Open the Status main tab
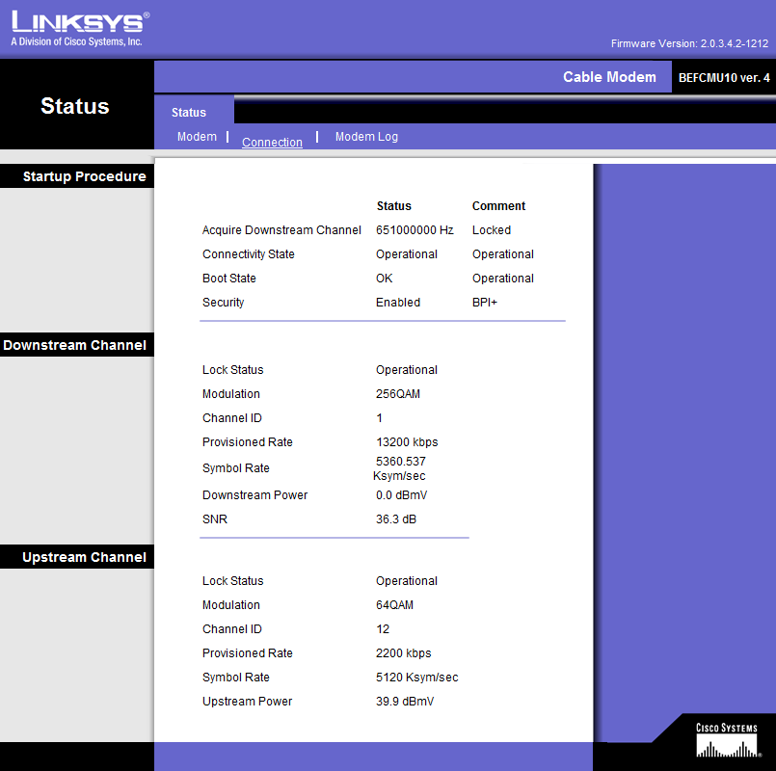The image size is (776, 771). click(189, 113)
